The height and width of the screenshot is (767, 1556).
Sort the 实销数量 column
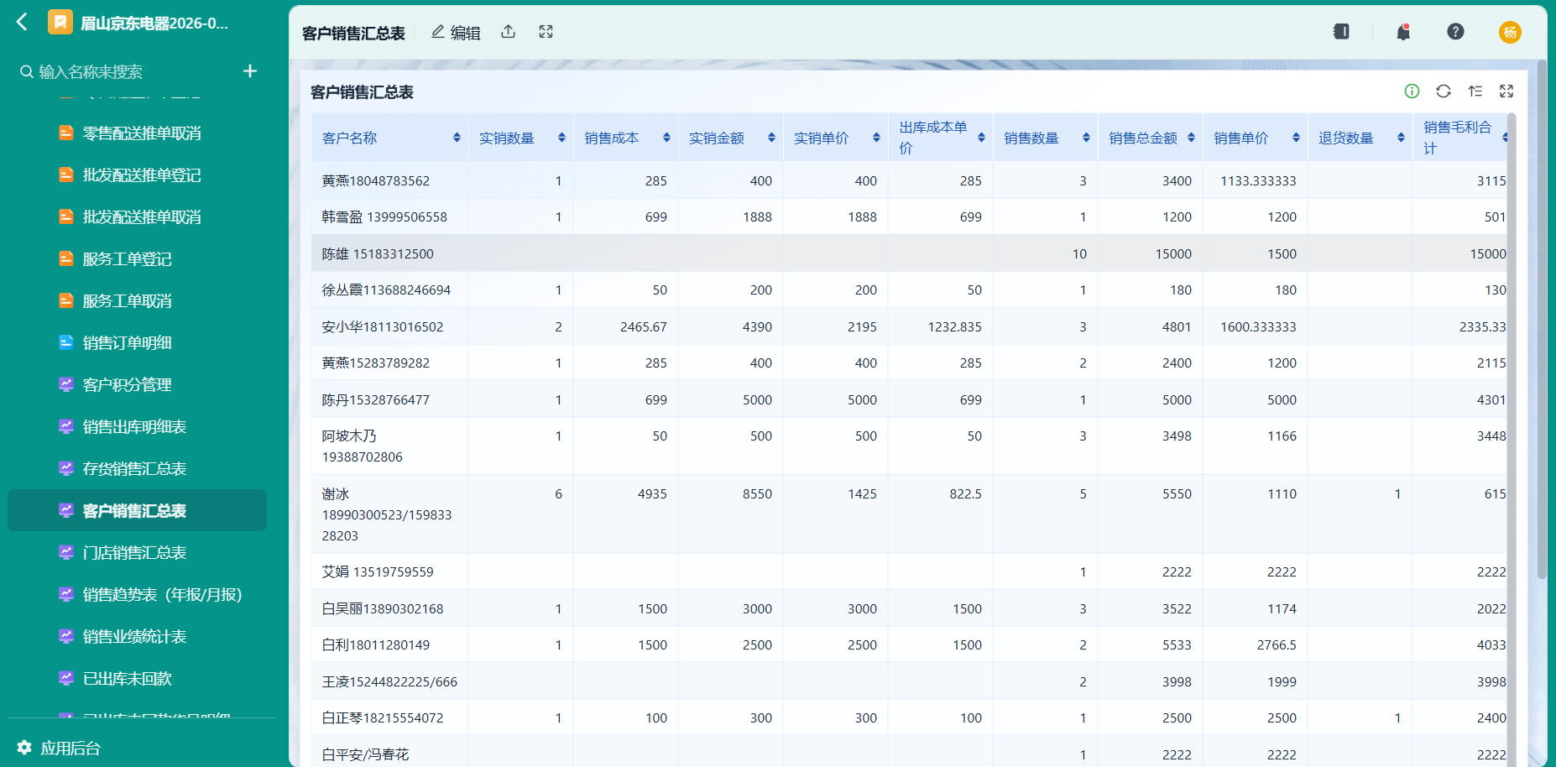(x=561, y=138)
